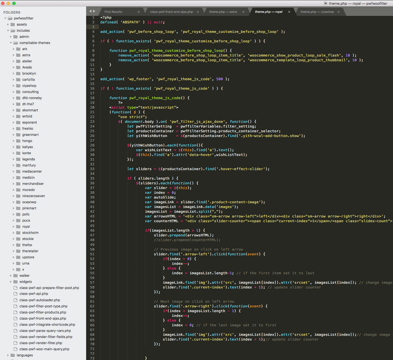393x360 pixels.
Task: Select the ninezeroseven folder row
Action: click(43, 196)
